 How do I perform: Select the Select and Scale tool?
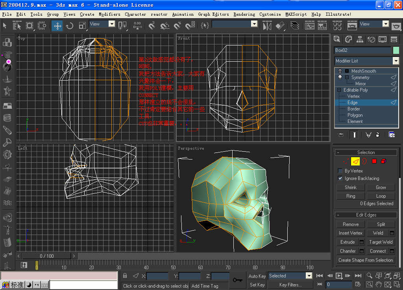point(82,26)
